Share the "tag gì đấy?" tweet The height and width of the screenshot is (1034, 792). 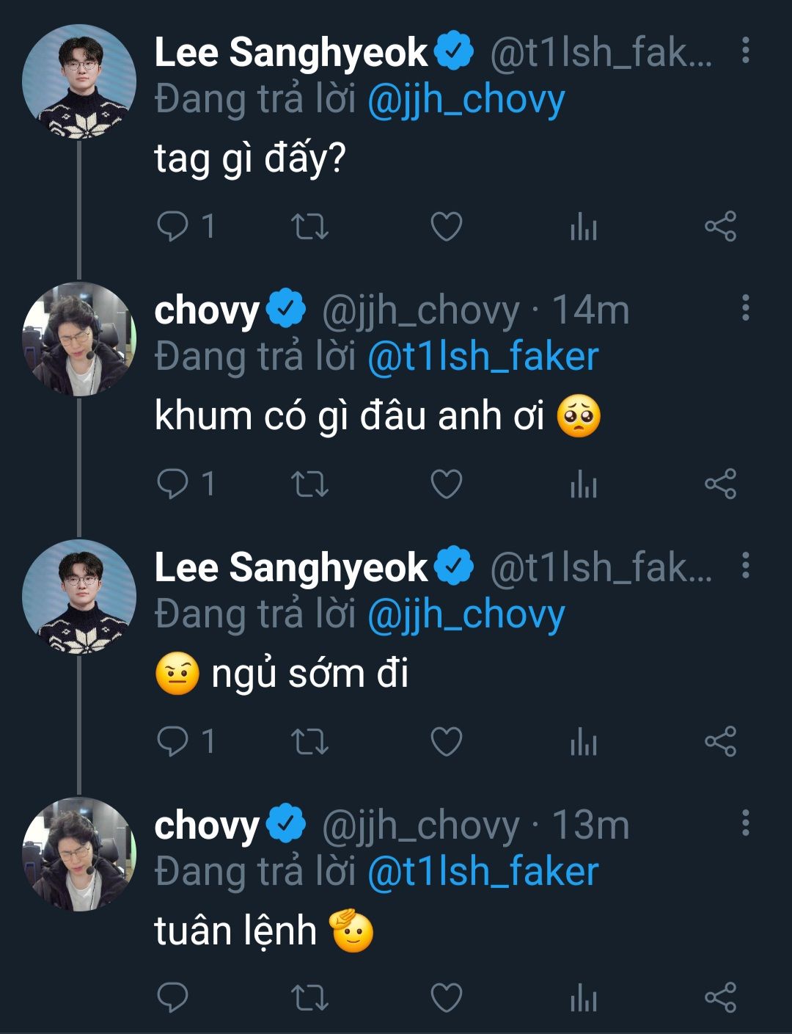tap(720, 226)
